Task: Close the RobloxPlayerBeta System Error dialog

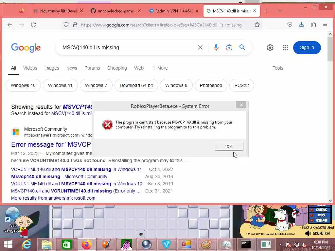Action: [241, 105]
